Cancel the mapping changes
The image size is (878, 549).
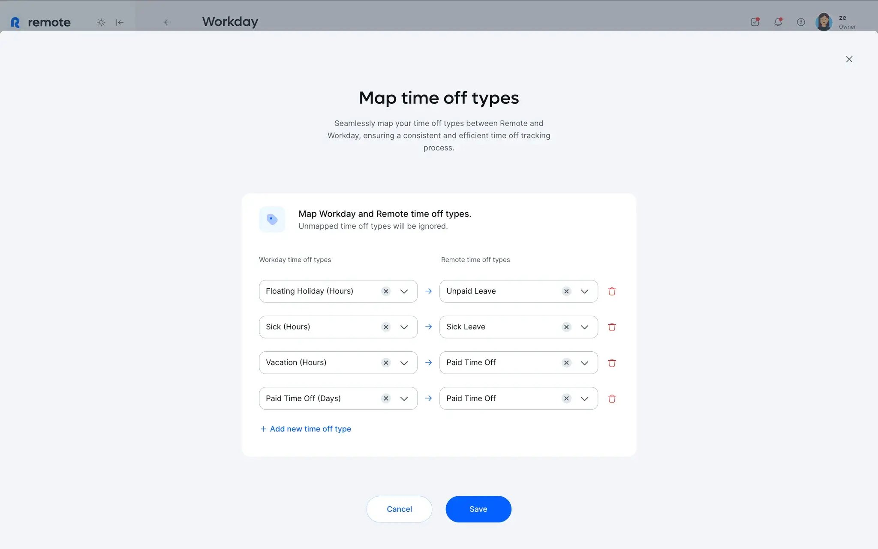(x=399, y=509)
